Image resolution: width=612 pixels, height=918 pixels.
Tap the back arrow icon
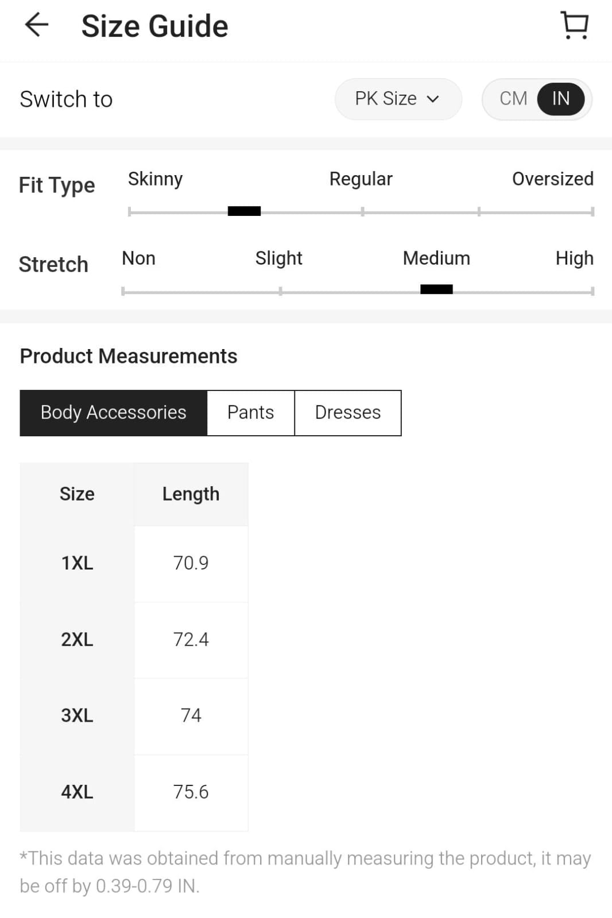(x=37, y=25)
